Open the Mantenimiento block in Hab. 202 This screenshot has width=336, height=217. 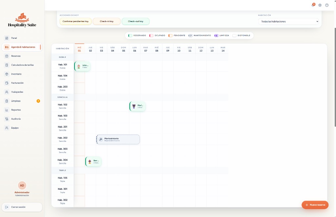(118, 140)
